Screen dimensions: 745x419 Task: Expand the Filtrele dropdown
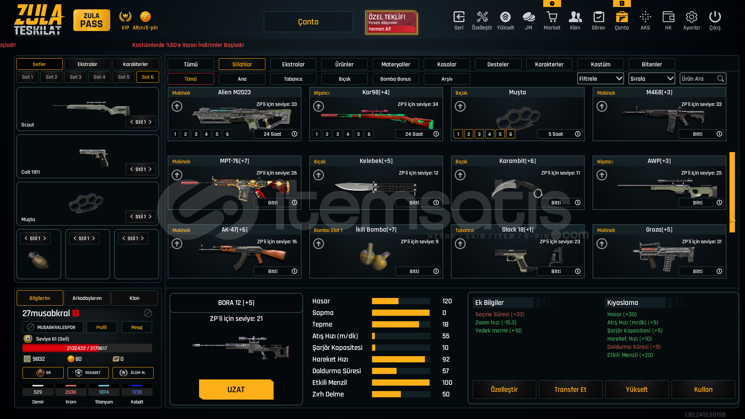pyautogui.click(x=600, y=79)
